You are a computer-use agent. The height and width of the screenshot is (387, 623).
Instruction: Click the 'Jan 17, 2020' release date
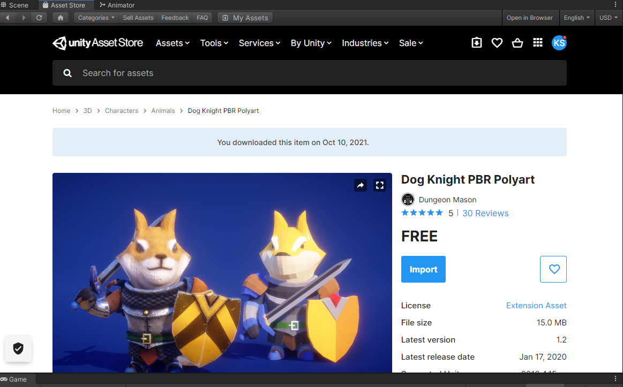[543, 357]
